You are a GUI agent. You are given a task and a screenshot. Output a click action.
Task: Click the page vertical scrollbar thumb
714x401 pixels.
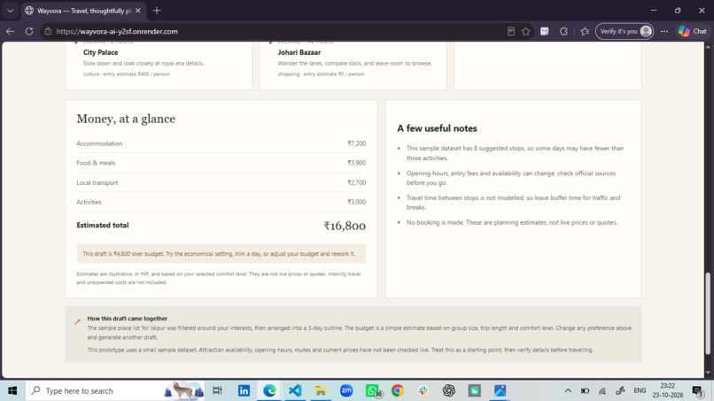[x=708, y=313]
